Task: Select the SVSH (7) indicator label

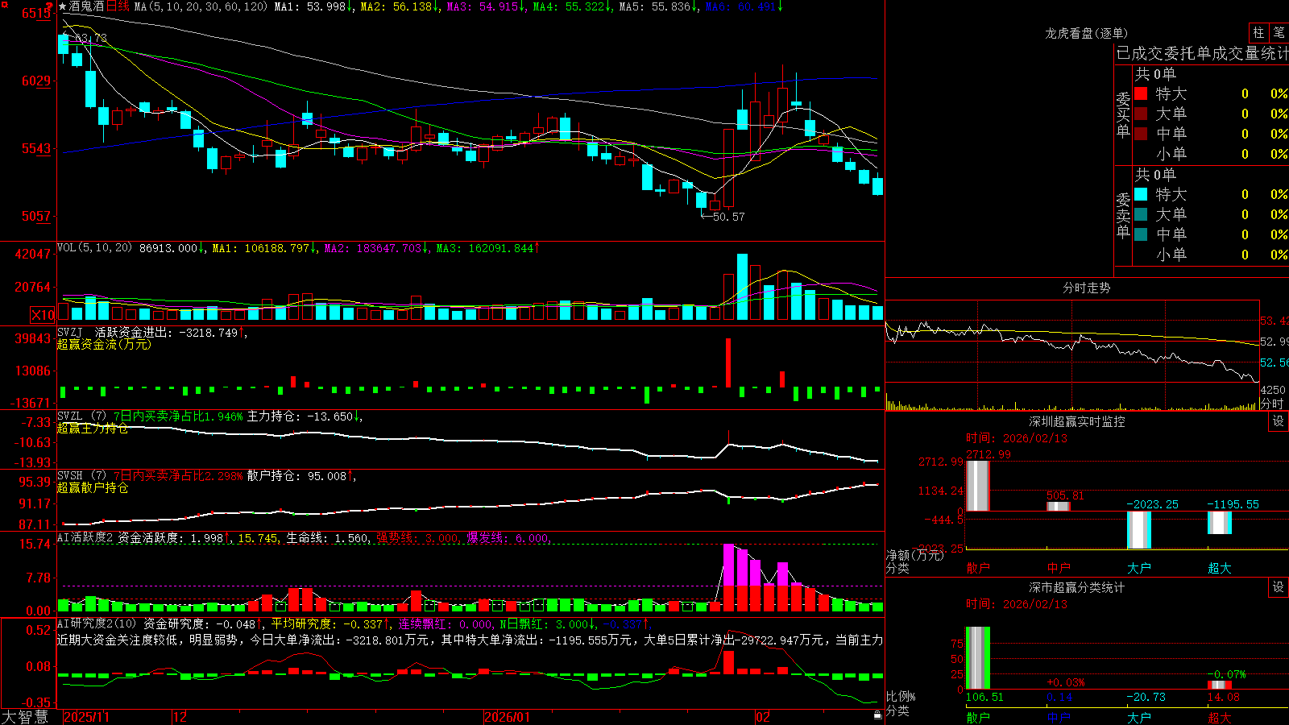Action: (x=81, y=476)
